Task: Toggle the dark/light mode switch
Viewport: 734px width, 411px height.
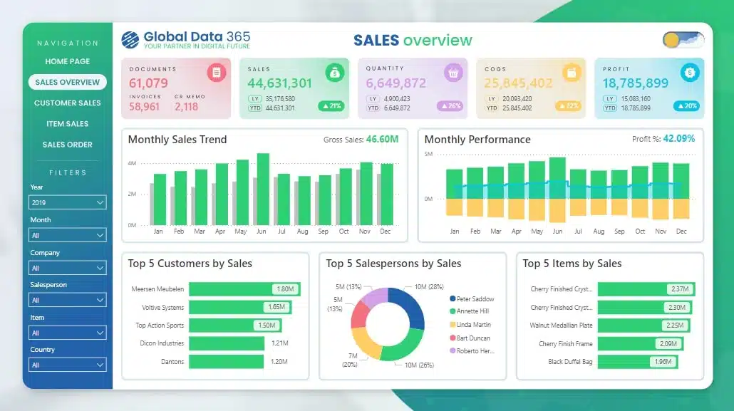Action: 683,40
